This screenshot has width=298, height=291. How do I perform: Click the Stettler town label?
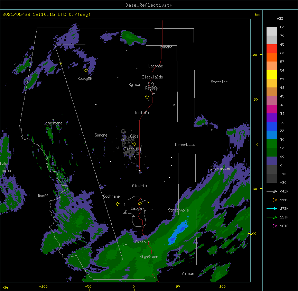[219, 82]
